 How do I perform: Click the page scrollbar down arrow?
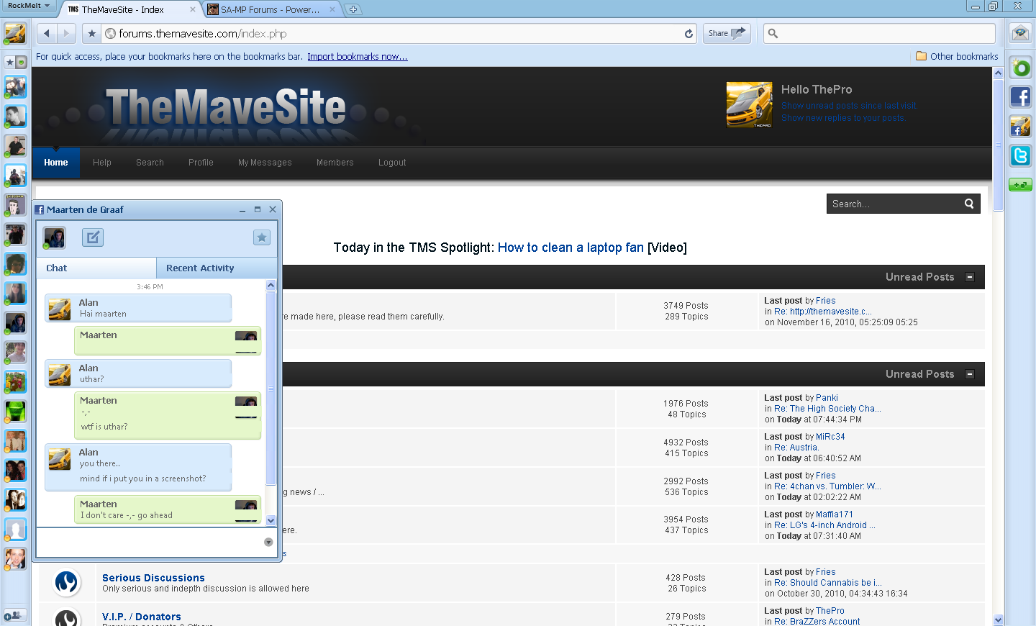(x=998, y=620)
